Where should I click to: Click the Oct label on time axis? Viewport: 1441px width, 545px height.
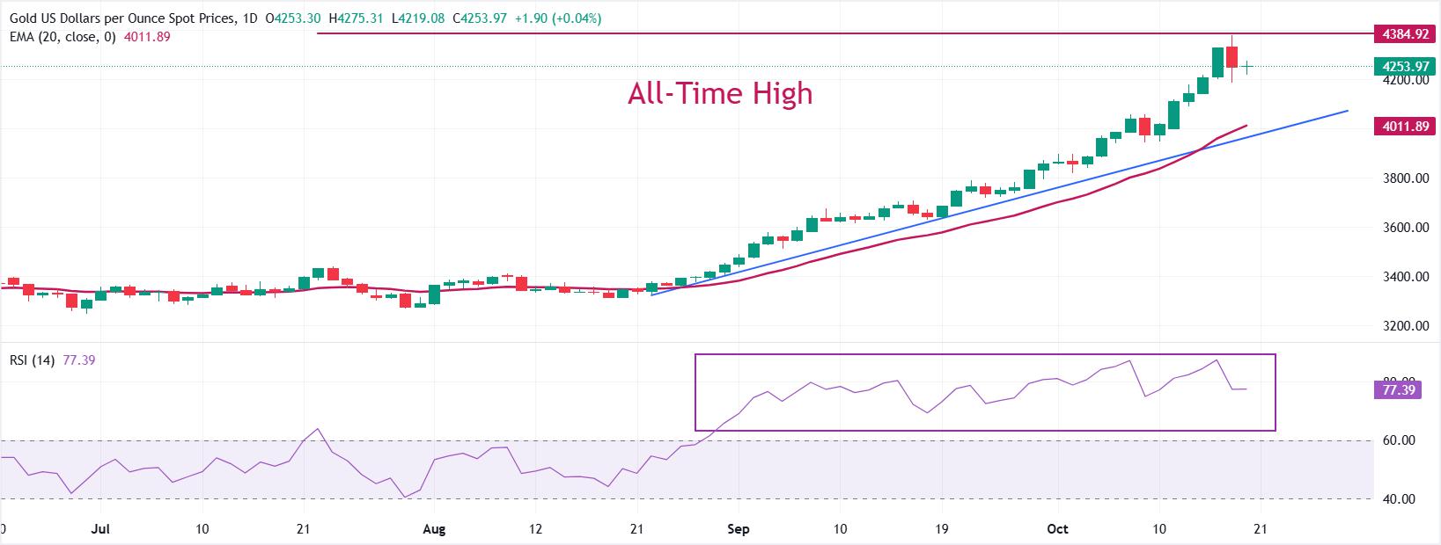[x=1057, y=529]
